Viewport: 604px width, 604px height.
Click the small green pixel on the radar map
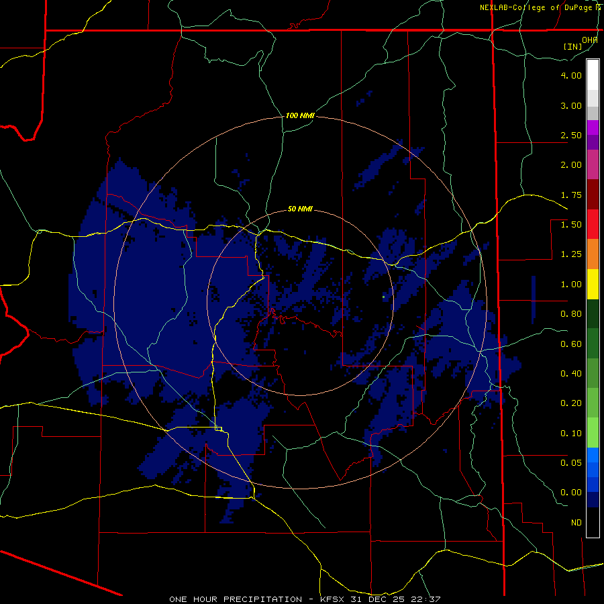384,297
